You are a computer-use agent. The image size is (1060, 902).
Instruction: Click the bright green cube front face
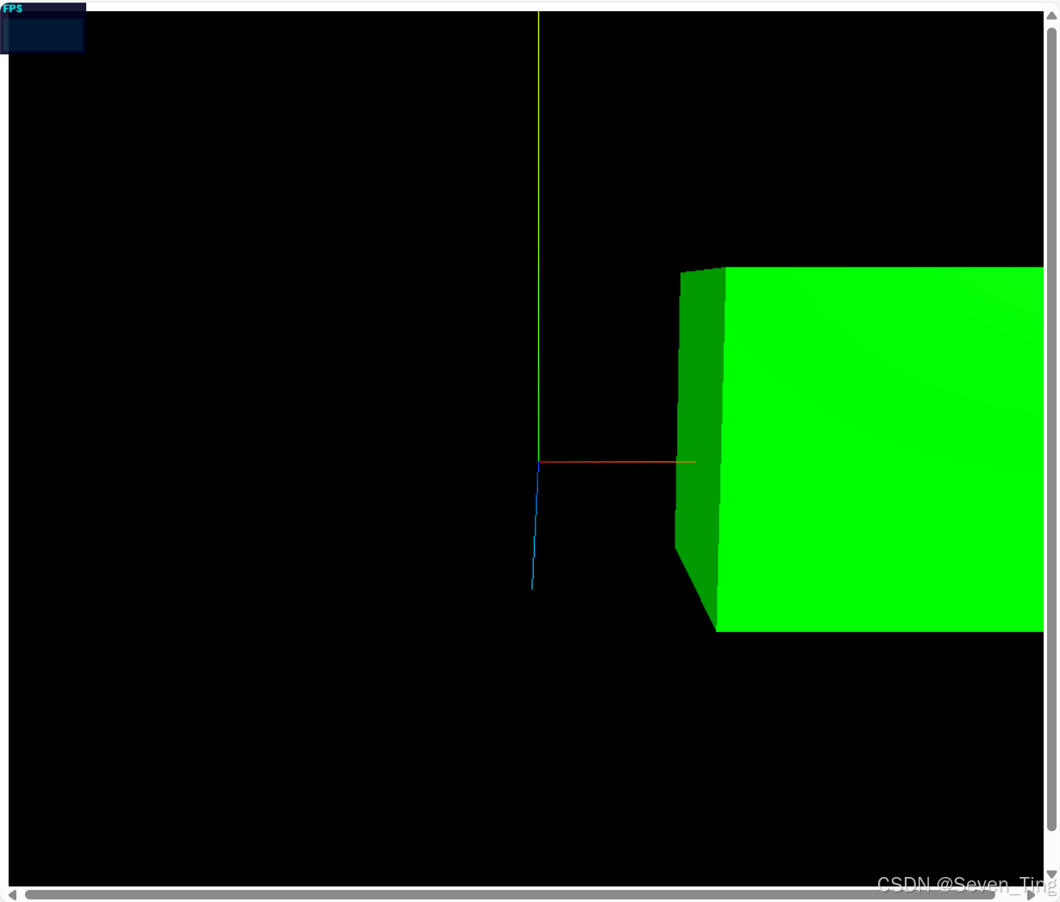[881, 449]
